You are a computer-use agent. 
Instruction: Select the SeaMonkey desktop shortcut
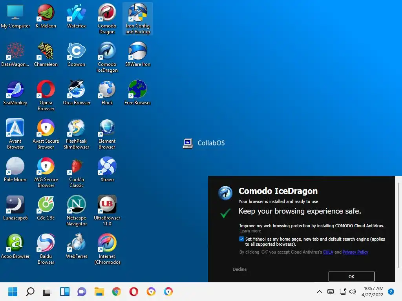tap(15, 92)
